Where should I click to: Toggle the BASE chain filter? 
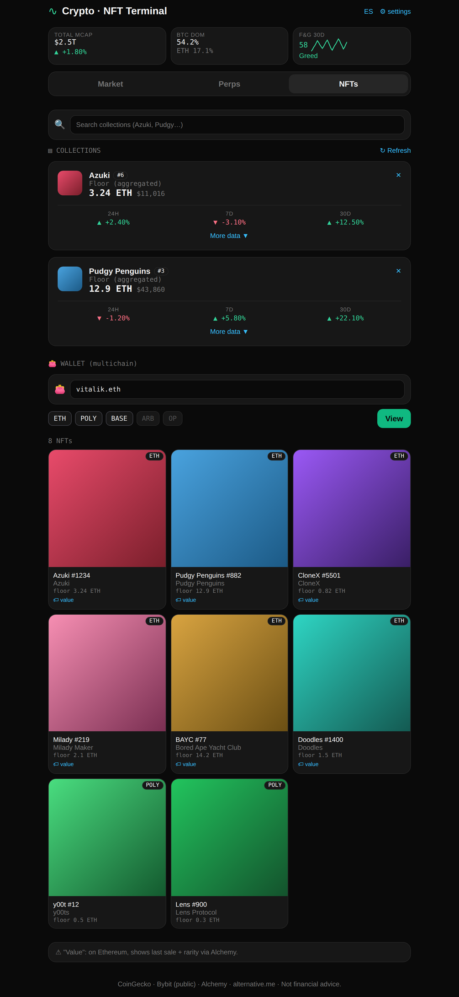119,418
